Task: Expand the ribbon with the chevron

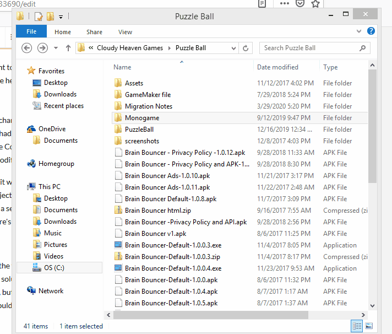Action: pos(359,31)
